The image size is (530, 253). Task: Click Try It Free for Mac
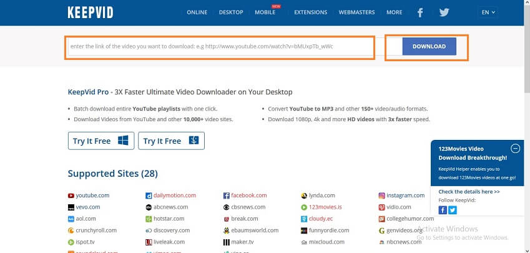172,141
